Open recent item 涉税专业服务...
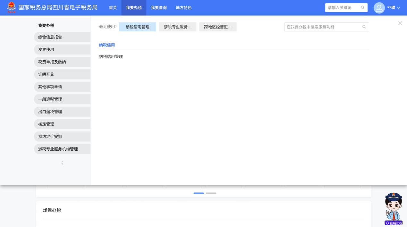 point(178,27)
